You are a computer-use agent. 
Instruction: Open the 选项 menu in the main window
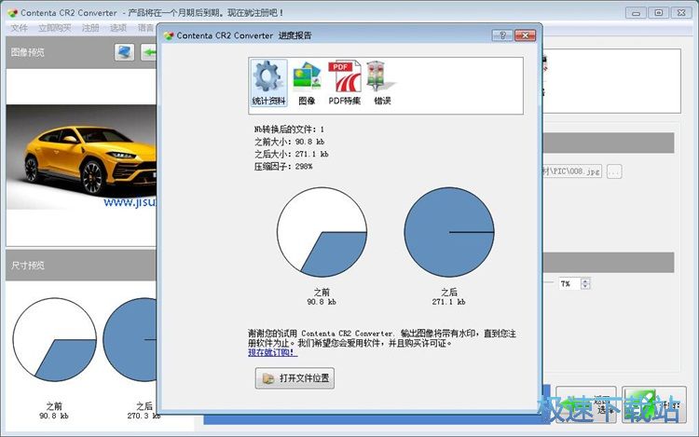[118, 28]
